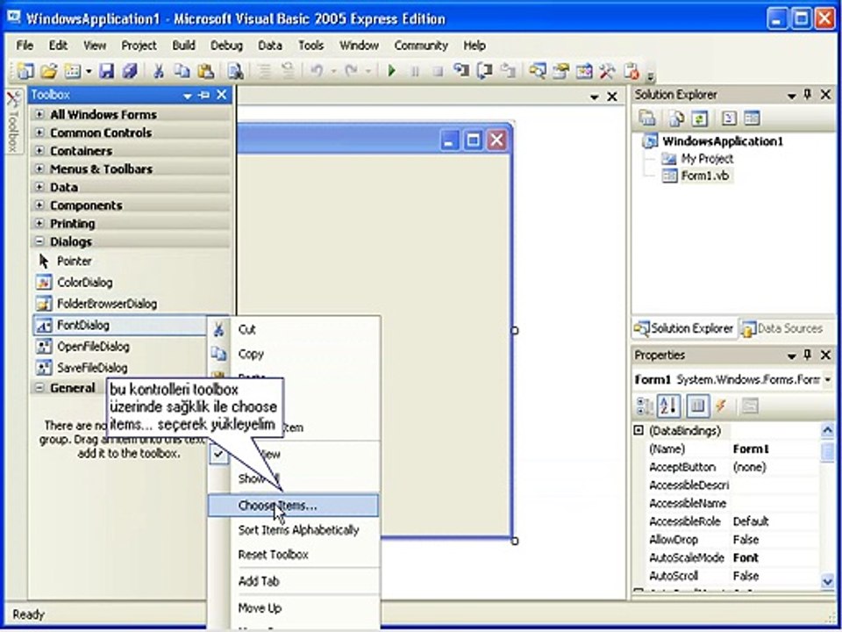Click the View Designer icon in Solution Explorer

tap(753, 118)
